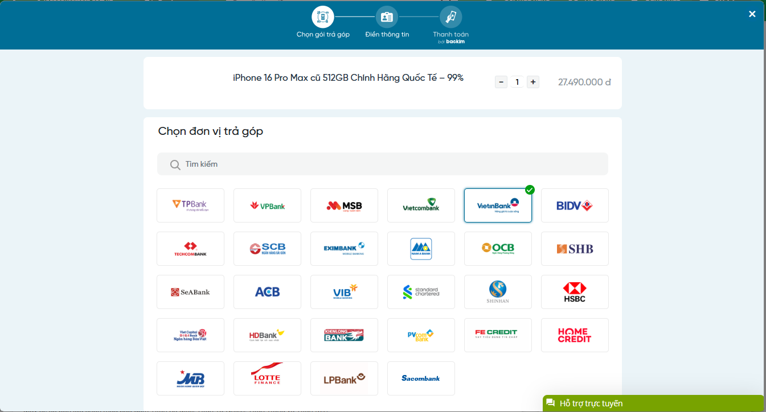This screenshot has width=766, height=412.
Task: Pick MB Bank logo tile
Action: 190,378
